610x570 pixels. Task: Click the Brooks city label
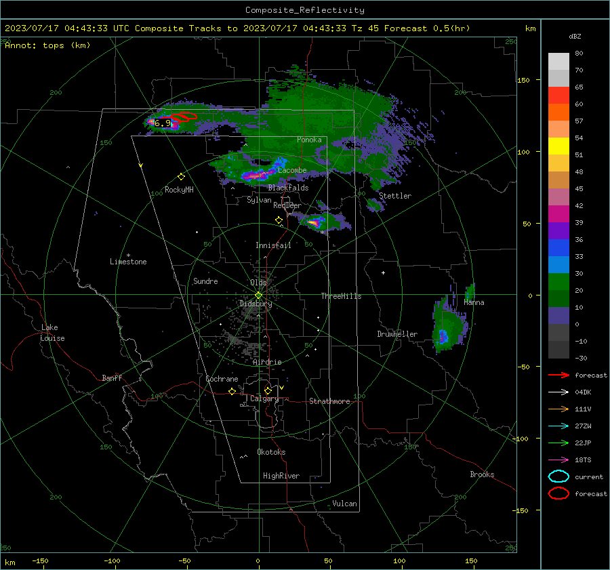482,474
